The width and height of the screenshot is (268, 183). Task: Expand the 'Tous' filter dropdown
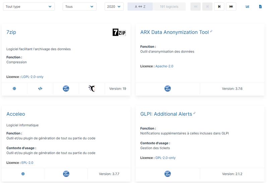coord(79,6)
